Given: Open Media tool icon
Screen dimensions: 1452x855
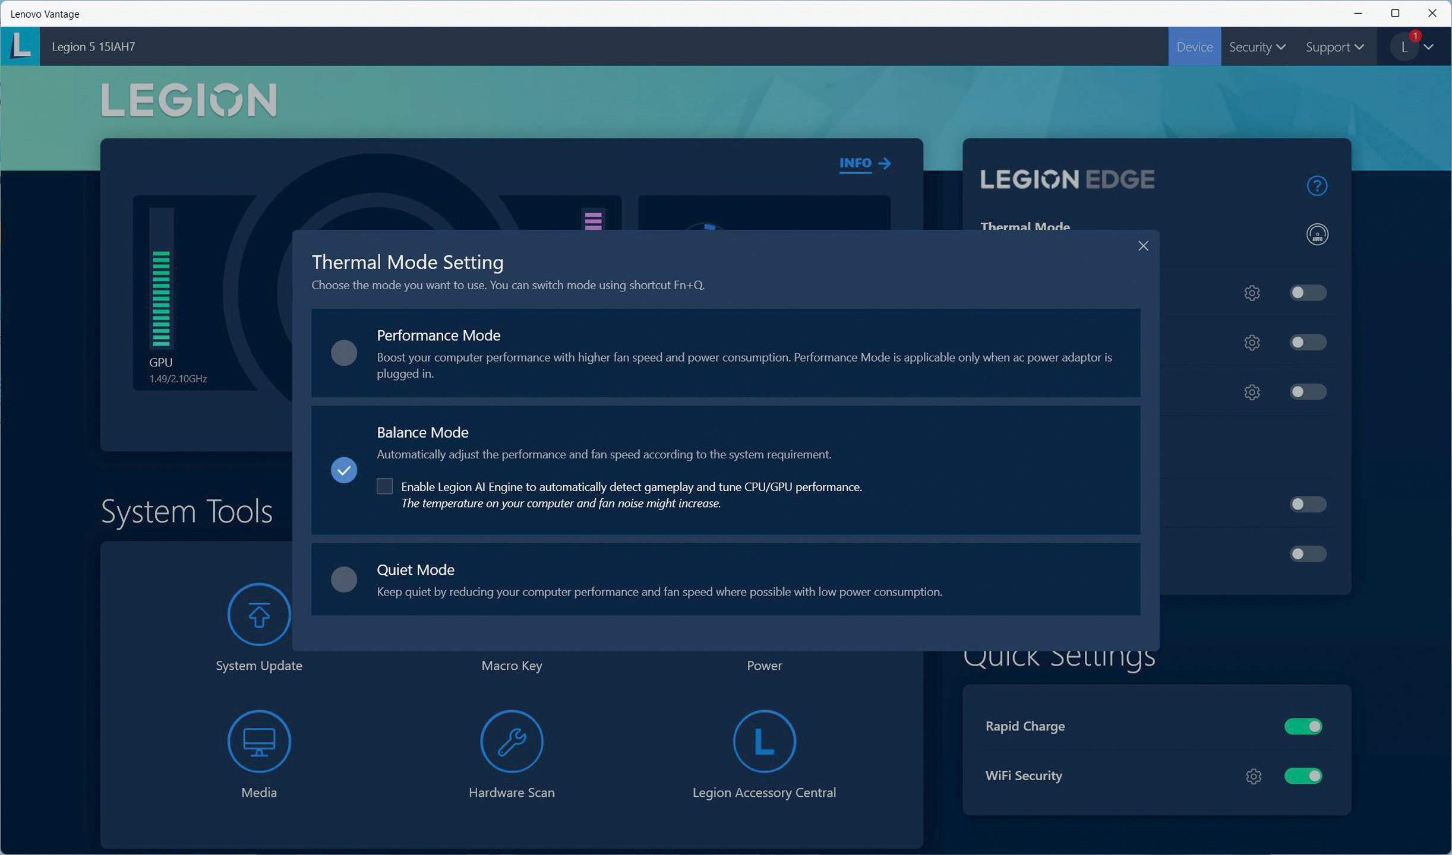Looking at the screenshot, I should coord(259,741).
